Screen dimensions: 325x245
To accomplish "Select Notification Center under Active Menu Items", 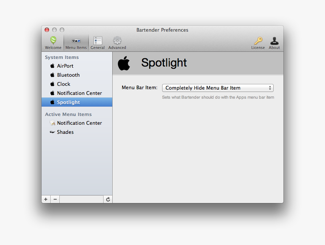I will (77, 123).
